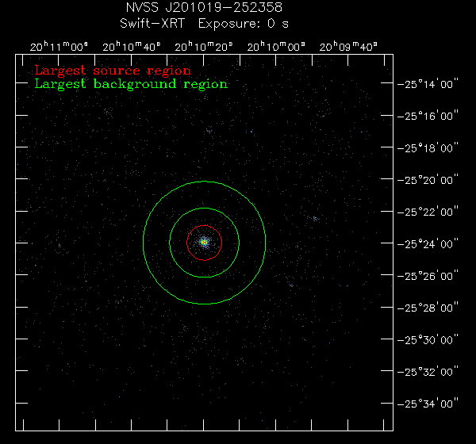
Task: Click the 20h10m40s right ascension label
Action: (x=131, y=47)
